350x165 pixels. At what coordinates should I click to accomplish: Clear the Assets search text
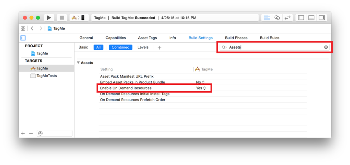(326, 47)
